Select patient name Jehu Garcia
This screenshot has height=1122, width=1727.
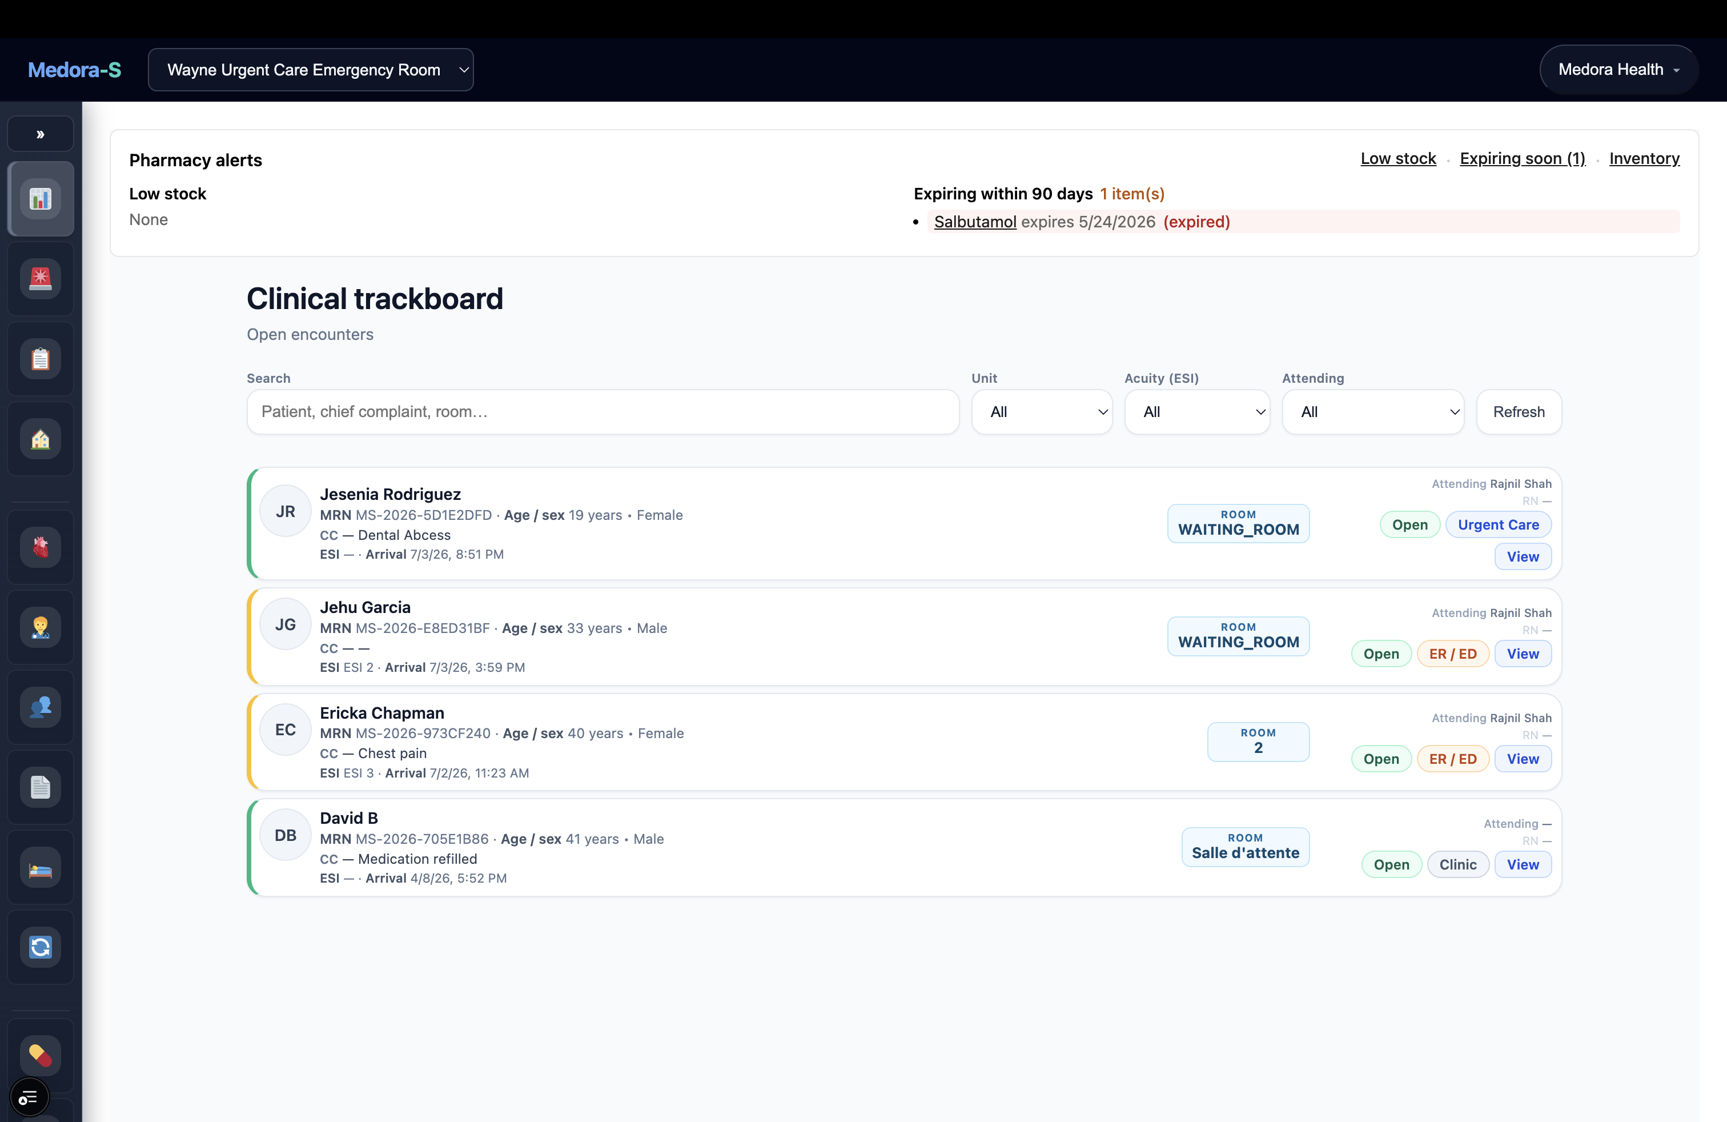pos(365,607)
